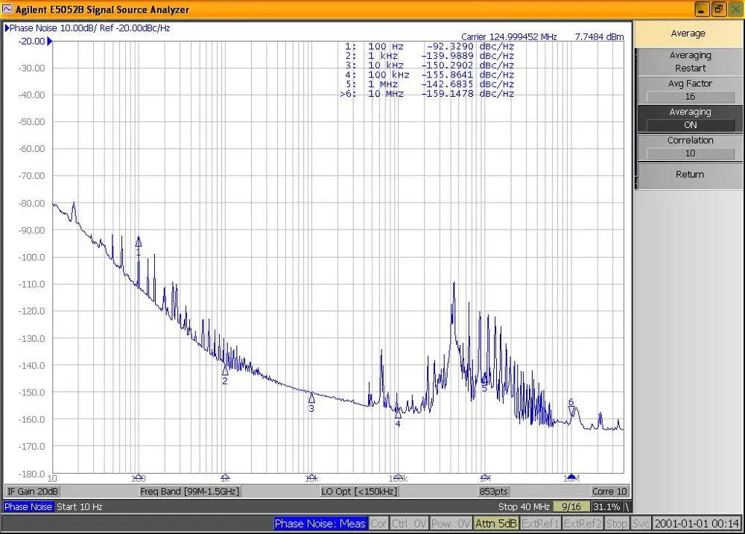
Task: Select marker 1 triangle at 100 Hz
Action: 139,242
